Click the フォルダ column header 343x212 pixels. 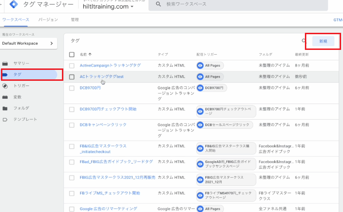pos(265,54)
